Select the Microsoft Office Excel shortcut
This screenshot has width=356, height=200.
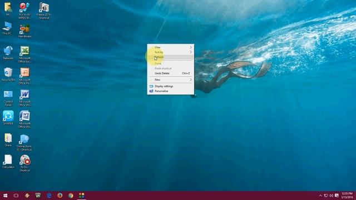pos(24,54)
